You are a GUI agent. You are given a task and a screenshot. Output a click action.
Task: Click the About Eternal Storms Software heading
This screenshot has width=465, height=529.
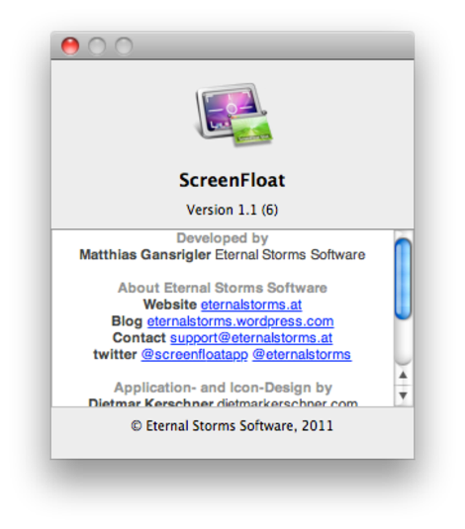coord(222,288)
